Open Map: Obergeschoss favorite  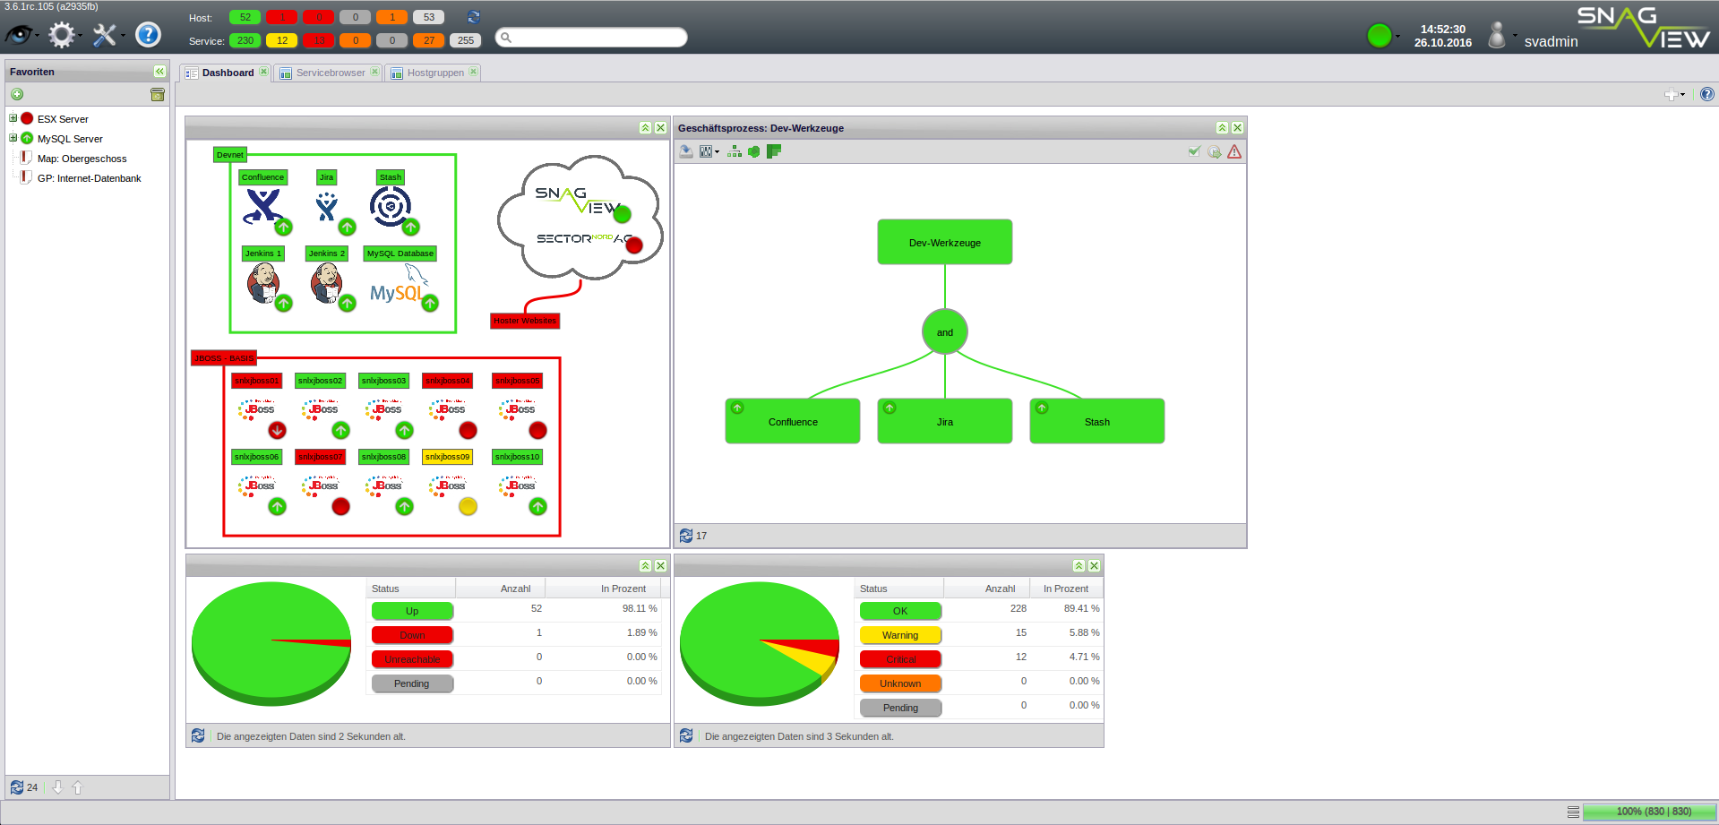click(x=82, y=159)
